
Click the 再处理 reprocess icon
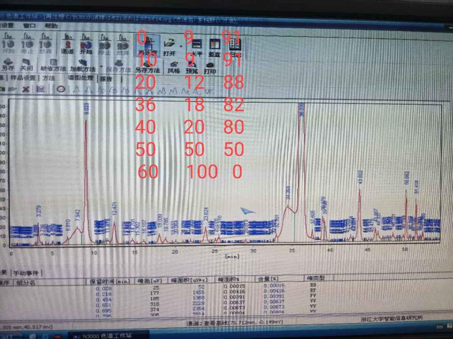[x=147, y=46]
